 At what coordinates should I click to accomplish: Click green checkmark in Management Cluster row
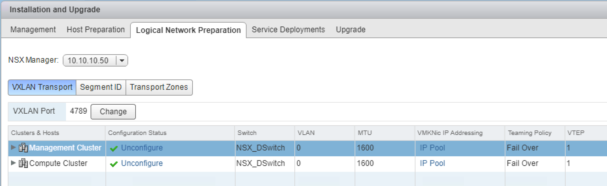click(x=114, y=149)
